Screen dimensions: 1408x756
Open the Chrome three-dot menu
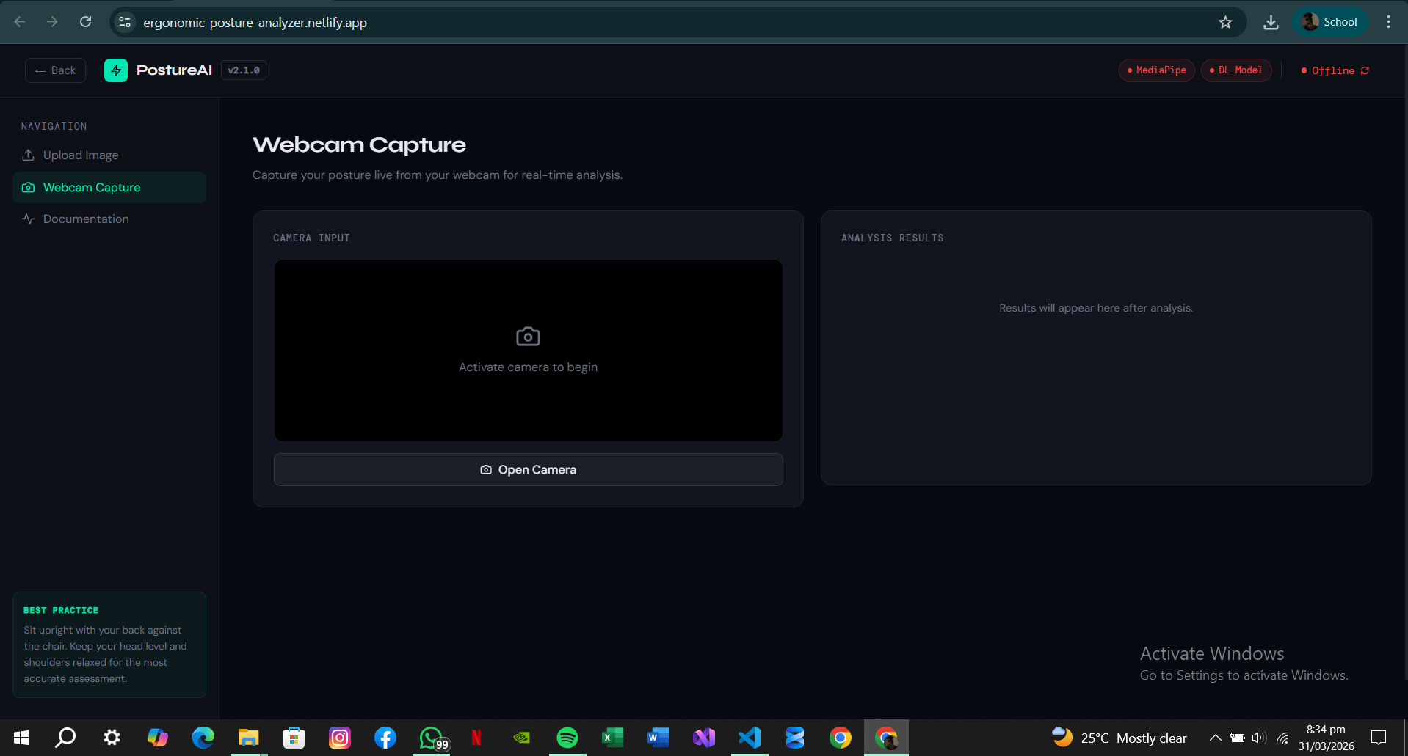1388,22
